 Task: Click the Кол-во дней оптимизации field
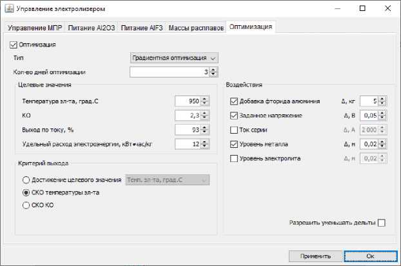click(x=170, y=72)
